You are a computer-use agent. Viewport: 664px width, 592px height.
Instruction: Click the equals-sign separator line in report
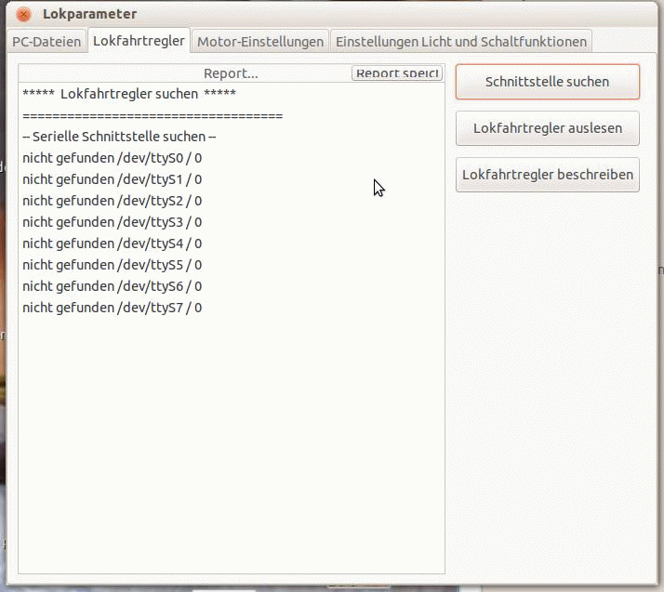click(x=153, y=115)
